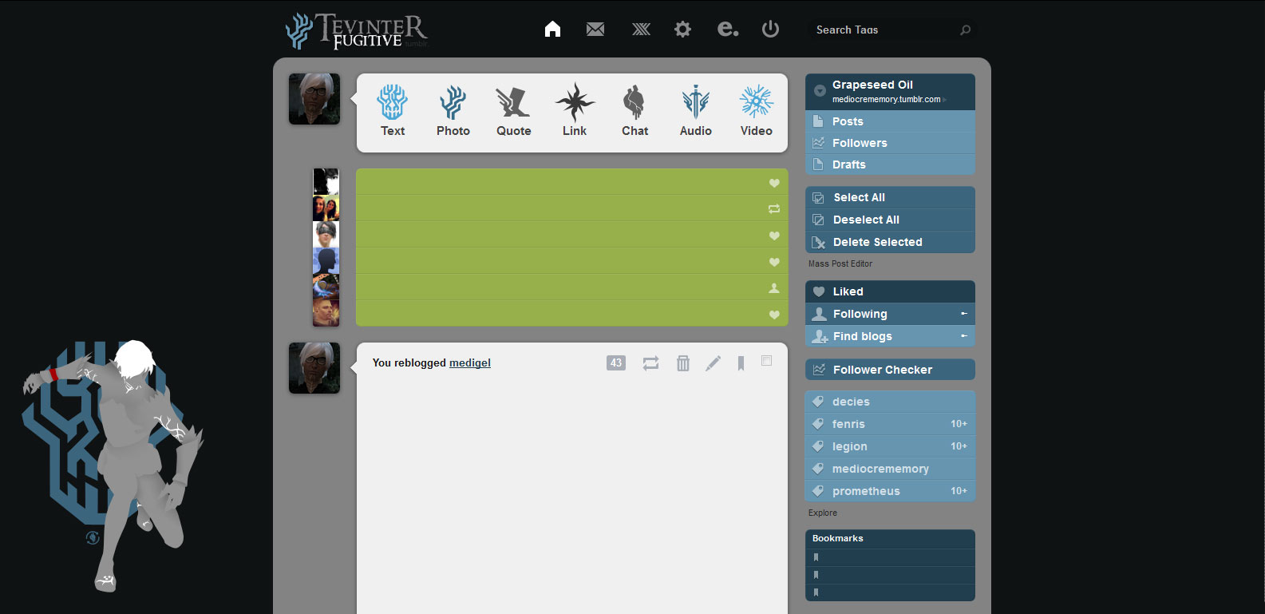Go to dashboard home icon

[552, 30]
